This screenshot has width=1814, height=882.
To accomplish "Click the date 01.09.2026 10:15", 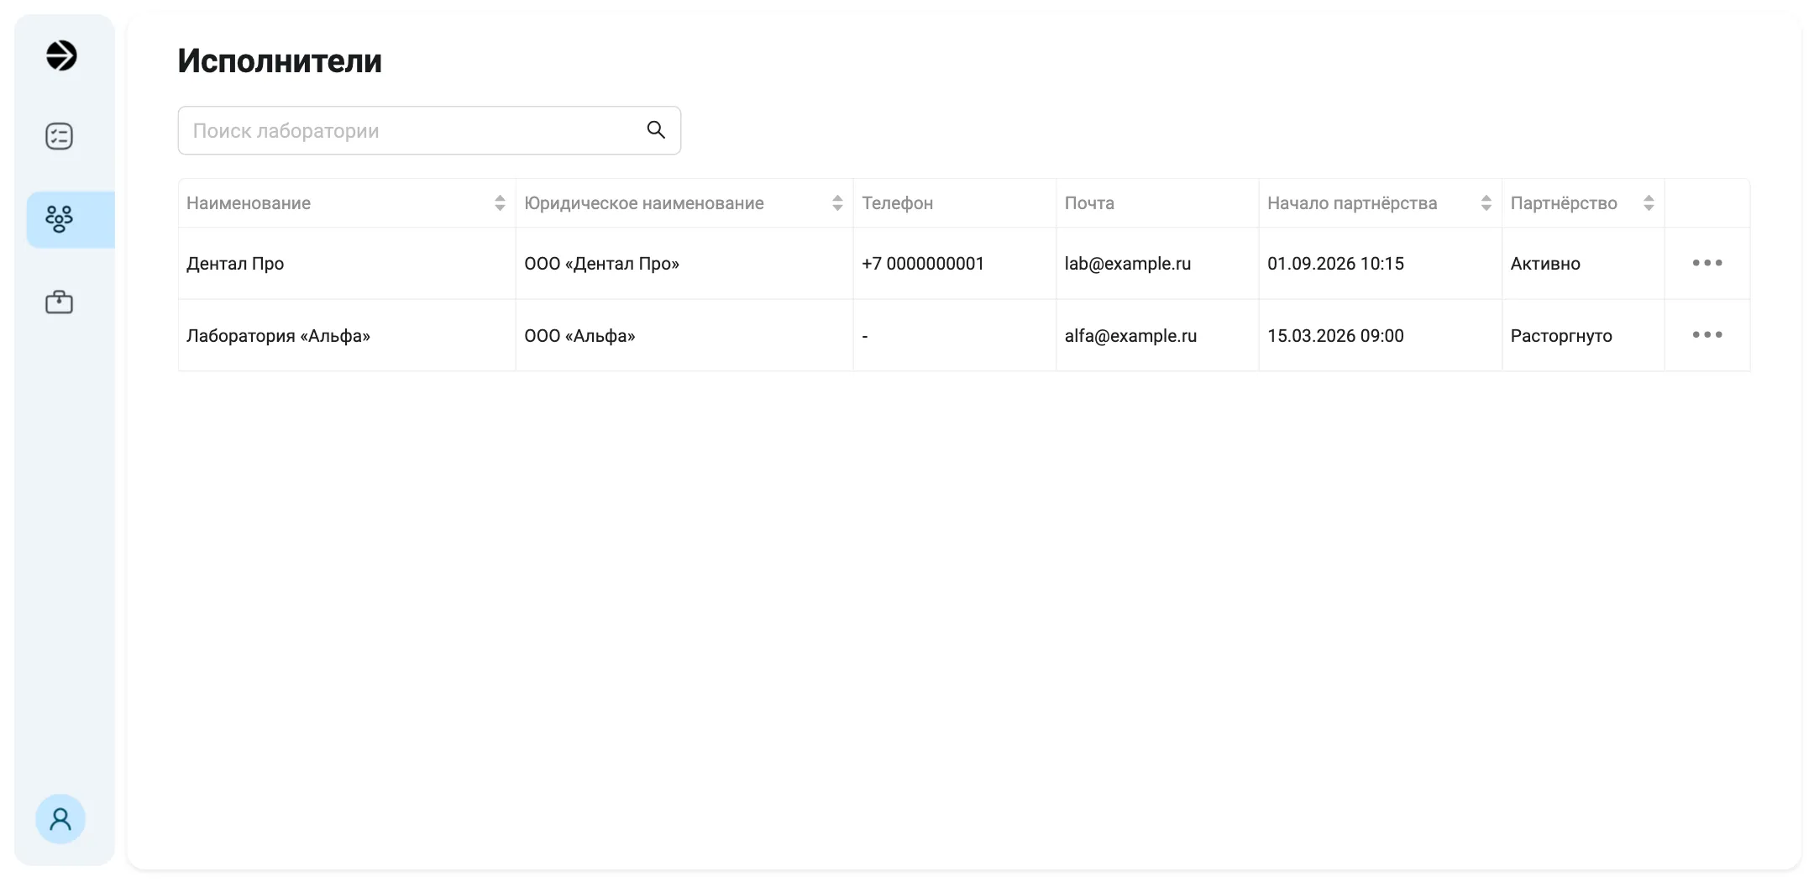I will (1335, 264).
